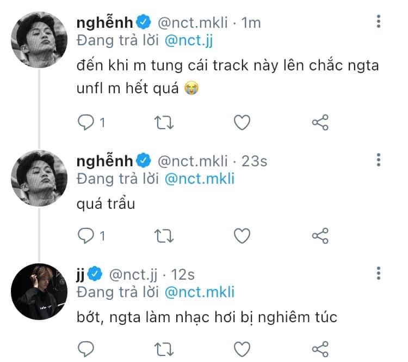Retweet the 'đến khi m tung' tweet
This screenshot has height=362, width=408.
tap(164, 123)
